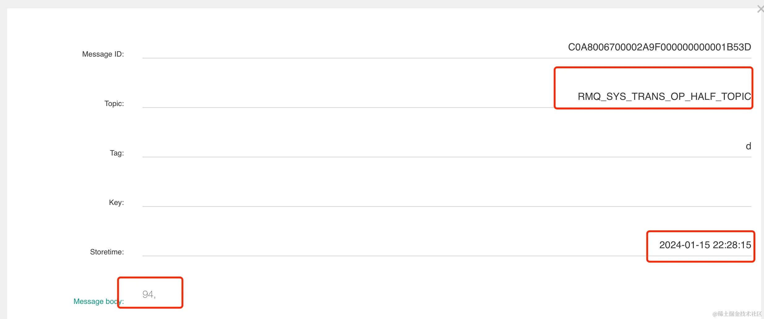Viewport: 764px width, 319px height.
Task: Click the Message ID label
Action: (103, 54)
